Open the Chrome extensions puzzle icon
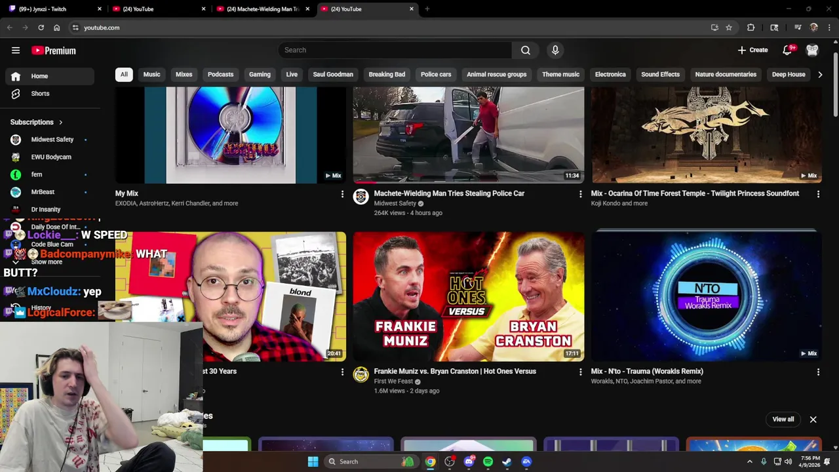Viewport: 839px width, 472px height. point(751,28)
